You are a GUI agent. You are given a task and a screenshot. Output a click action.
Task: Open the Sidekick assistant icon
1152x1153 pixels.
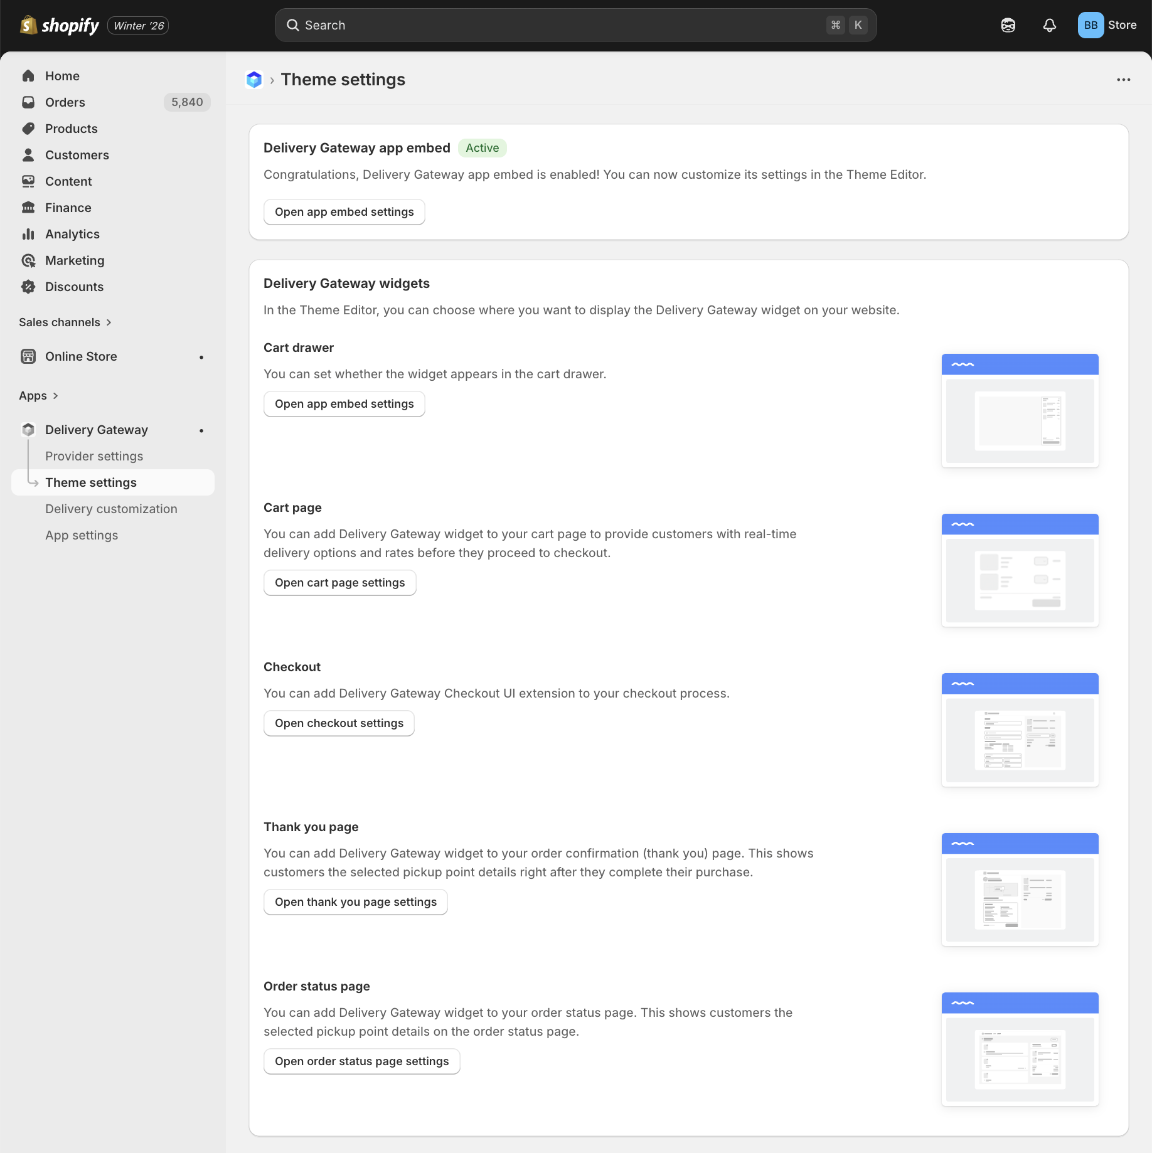[x=1008, y=25]
